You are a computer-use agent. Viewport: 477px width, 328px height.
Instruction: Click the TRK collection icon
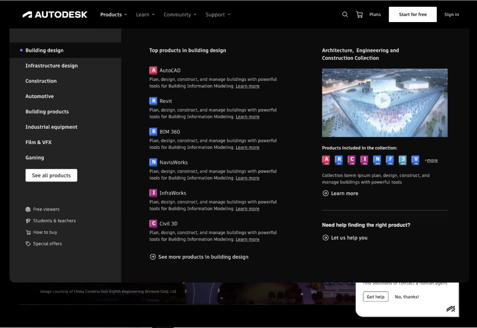pos(415,160)
